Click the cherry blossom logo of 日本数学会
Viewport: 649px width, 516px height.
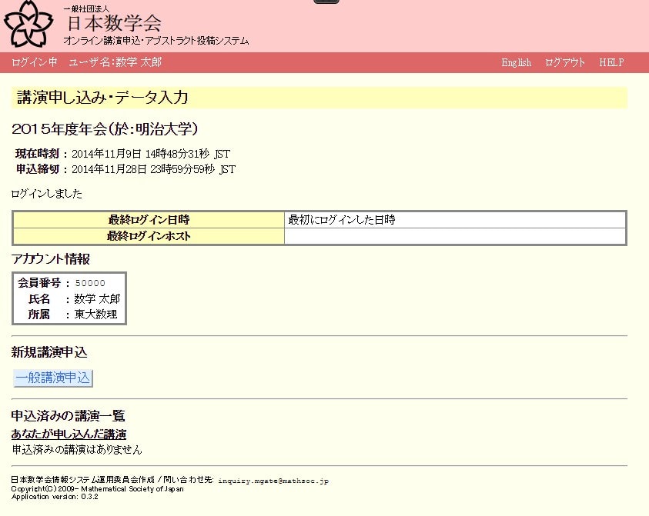[28, 23]
